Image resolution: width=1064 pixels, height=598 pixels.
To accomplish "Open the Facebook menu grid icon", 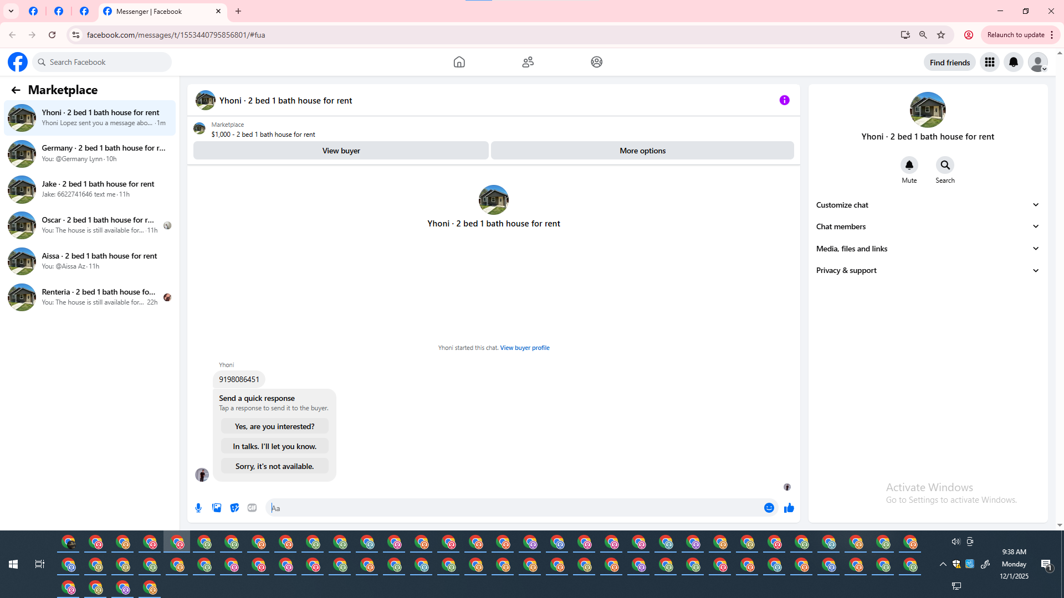I will coord(989,62).
